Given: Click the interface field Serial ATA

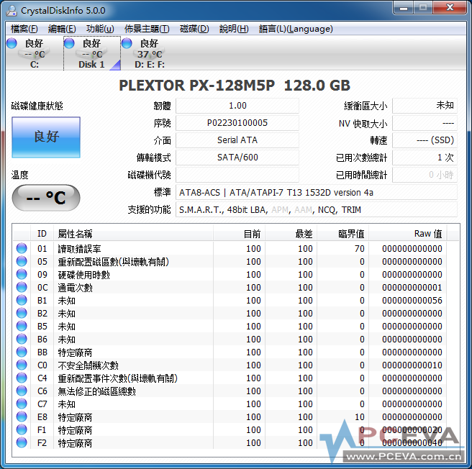Looking at the screenshot, I should pos(237,140).
